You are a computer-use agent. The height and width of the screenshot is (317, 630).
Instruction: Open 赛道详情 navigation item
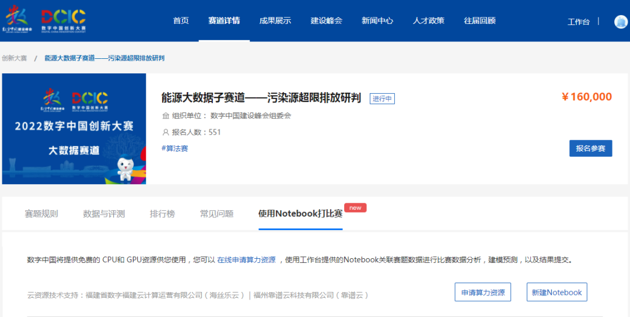[224, 21]
